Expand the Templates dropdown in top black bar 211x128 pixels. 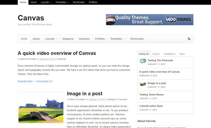[62, 2]
